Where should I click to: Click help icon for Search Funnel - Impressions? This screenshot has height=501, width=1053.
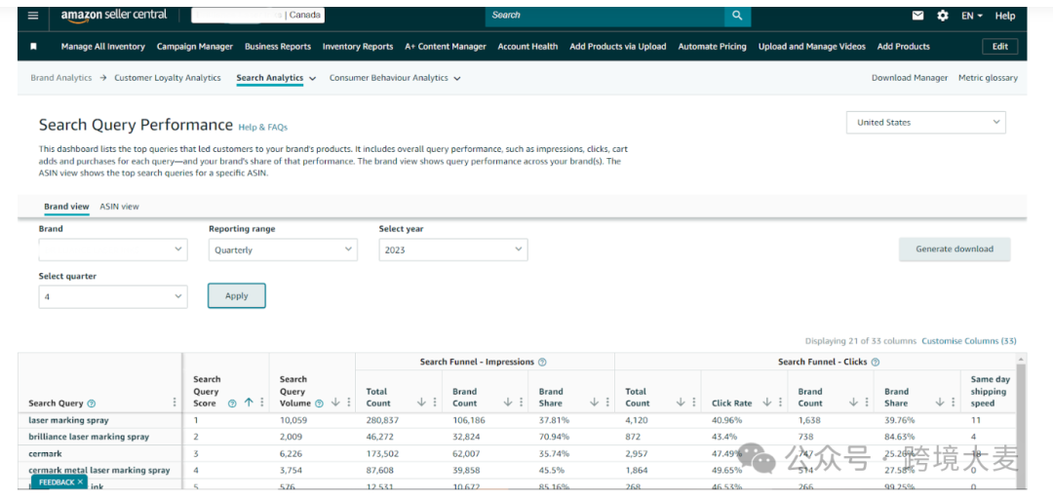(x=542, y=362)
